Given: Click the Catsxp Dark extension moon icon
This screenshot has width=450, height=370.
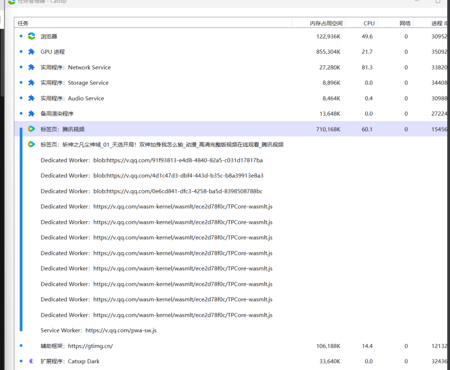Looking at the screenshot, I should pos(31,361).
